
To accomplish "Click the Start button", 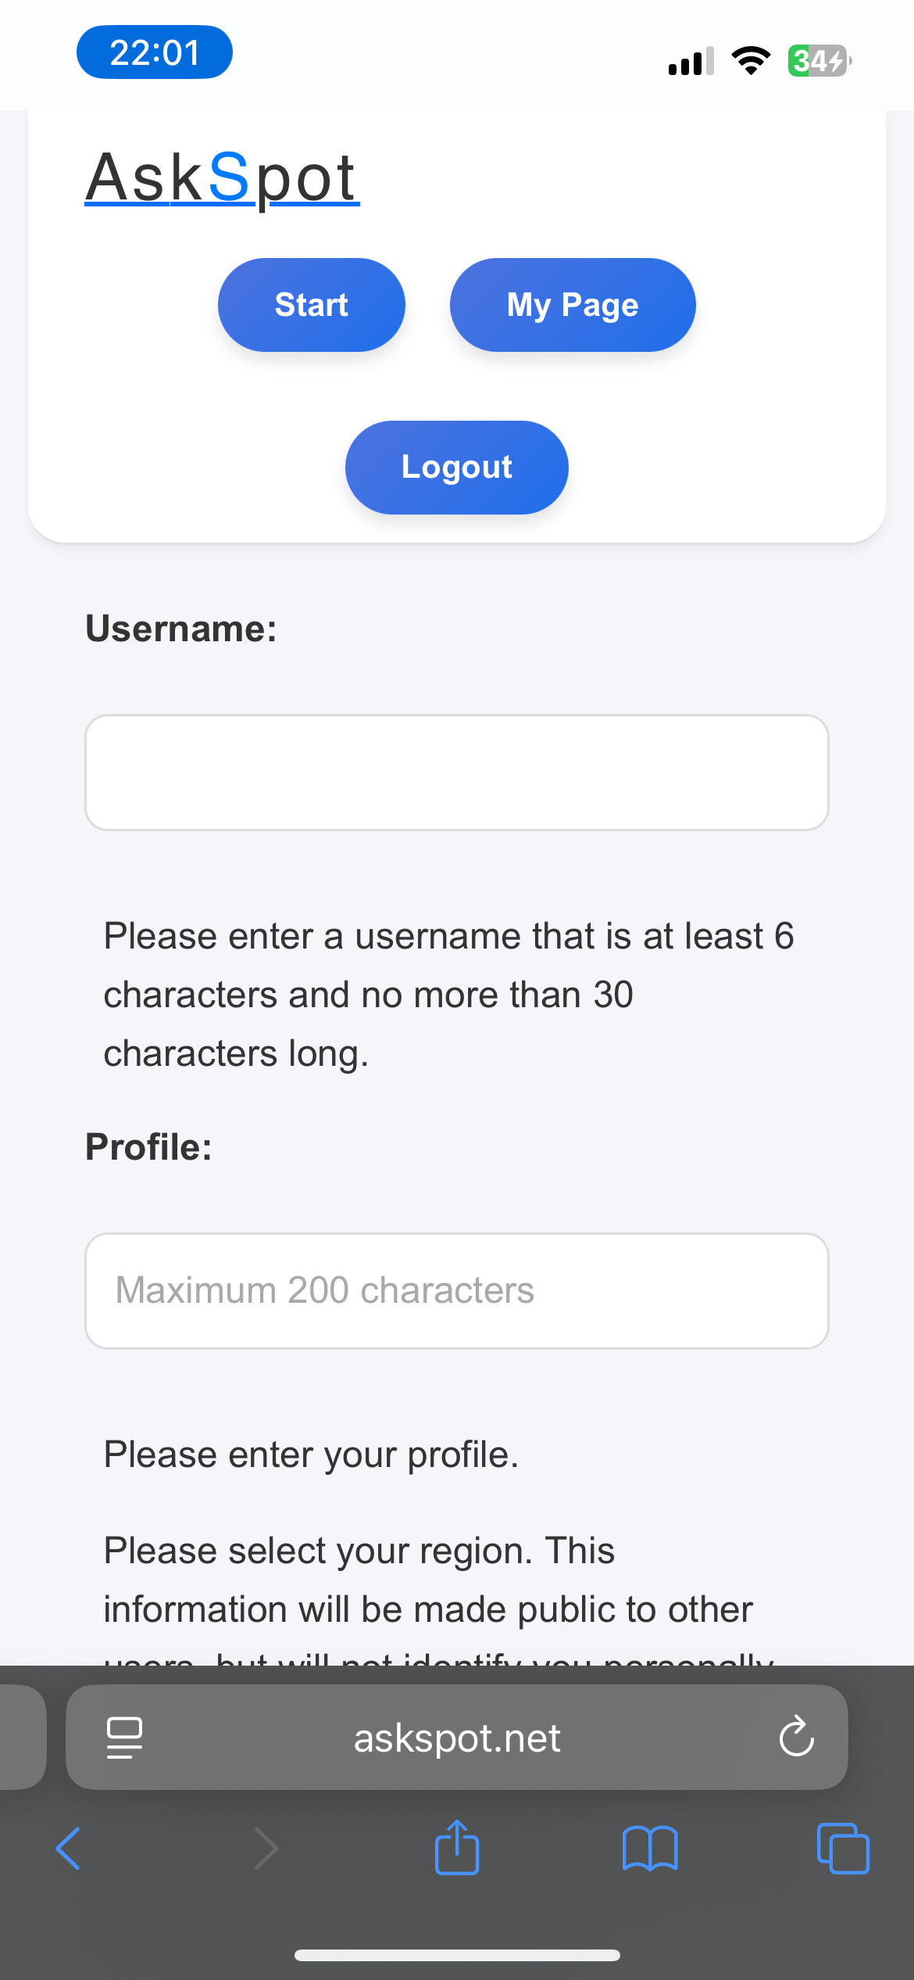I will coord(312,305).
